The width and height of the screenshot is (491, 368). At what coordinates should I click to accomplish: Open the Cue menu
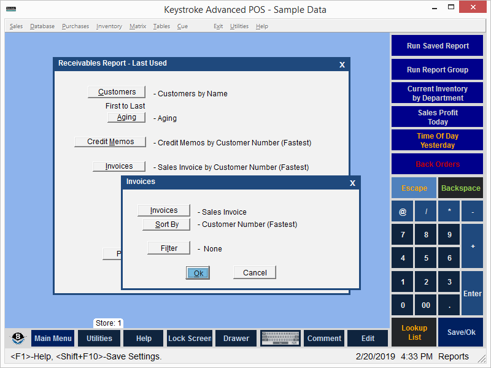tap(182, 26)
